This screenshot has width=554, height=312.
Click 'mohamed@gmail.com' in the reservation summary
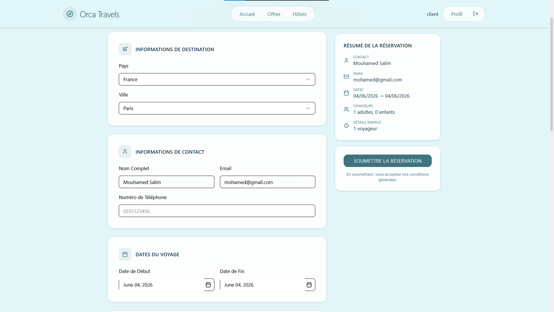click(x=377, y=80)
